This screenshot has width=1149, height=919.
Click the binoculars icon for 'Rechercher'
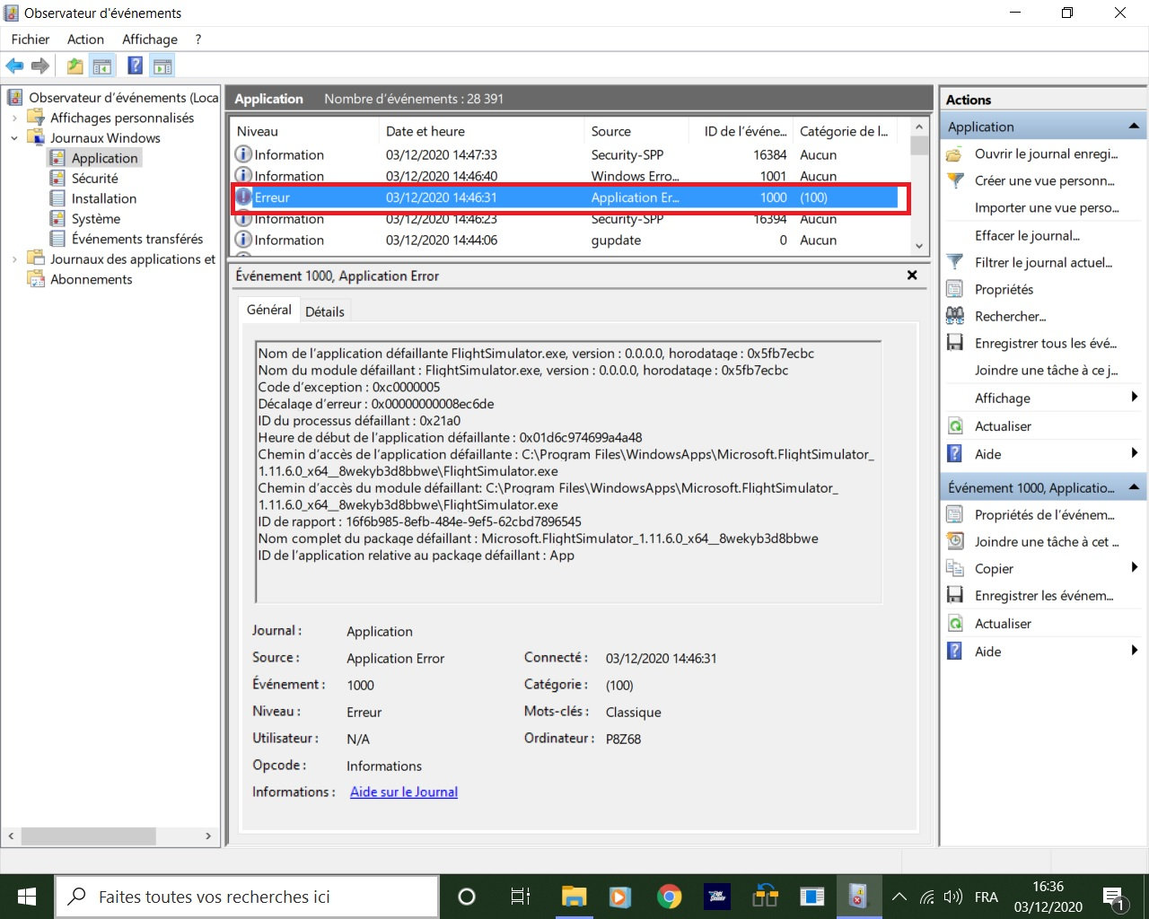pyautogui.click(x=955, y=316)
